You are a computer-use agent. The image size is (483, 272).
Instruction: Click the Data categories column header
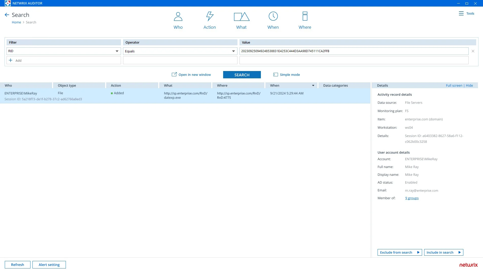tap(344, 85)
